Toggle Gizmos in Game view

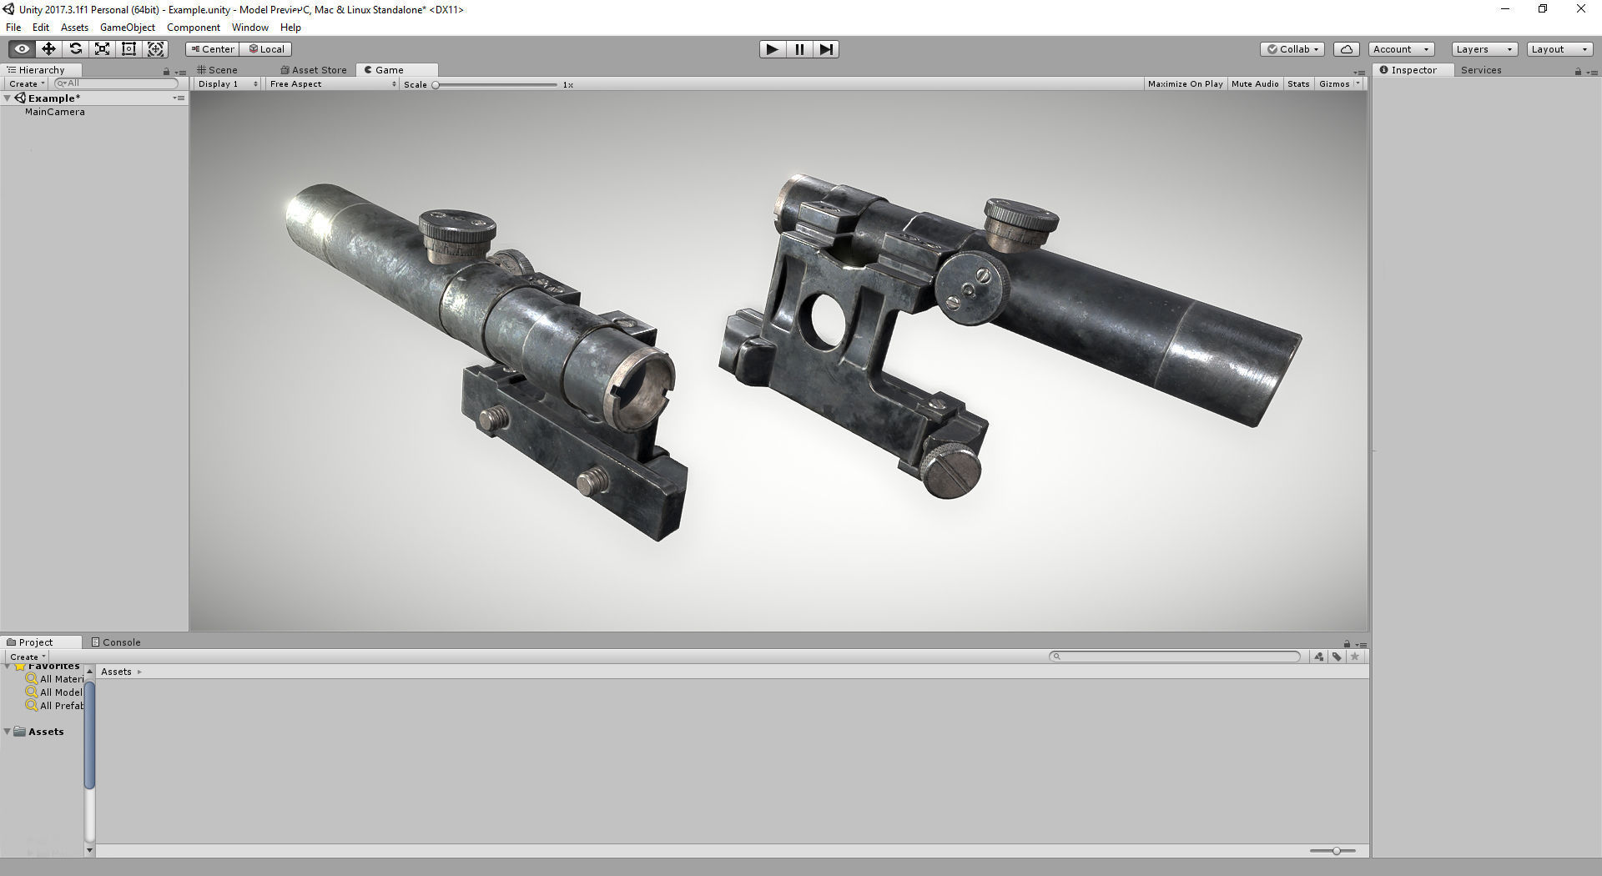pos(1334,84)
